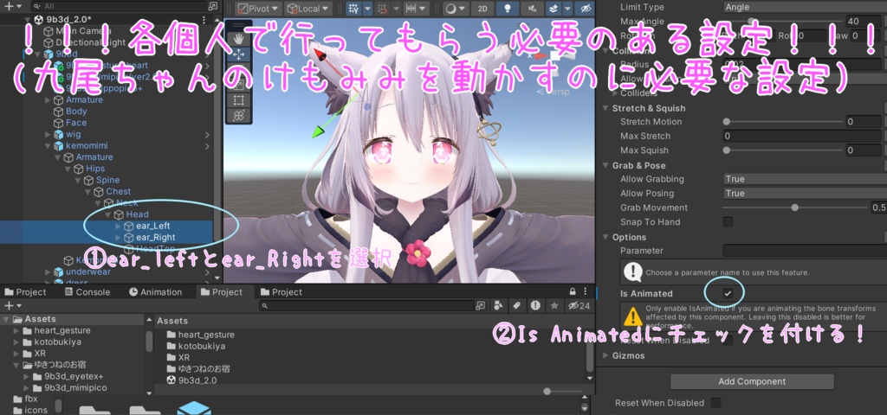The height and width of the screenshot is (415, 887).
Task: Click Project search by label icon
Action: coord(516,305)
